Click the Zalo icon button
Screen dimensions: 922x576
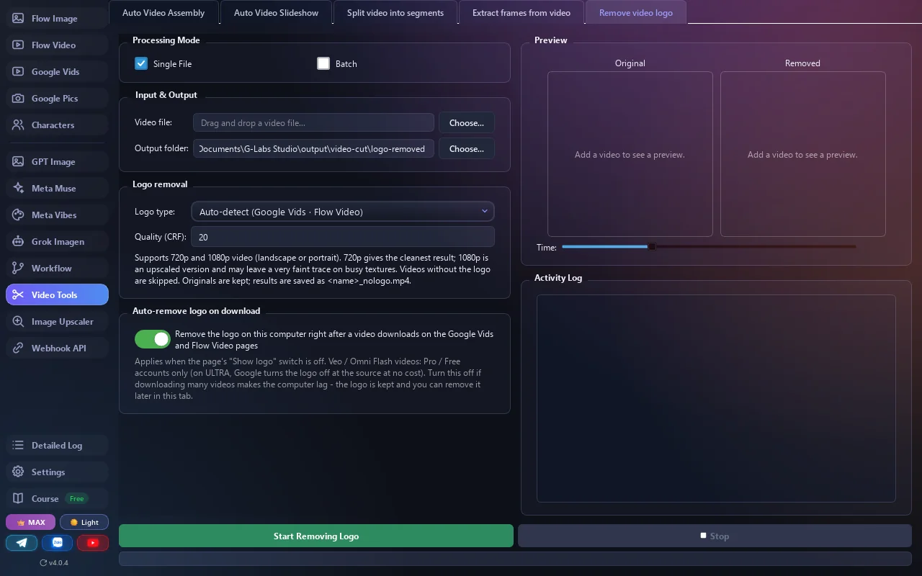coord(58,543)
